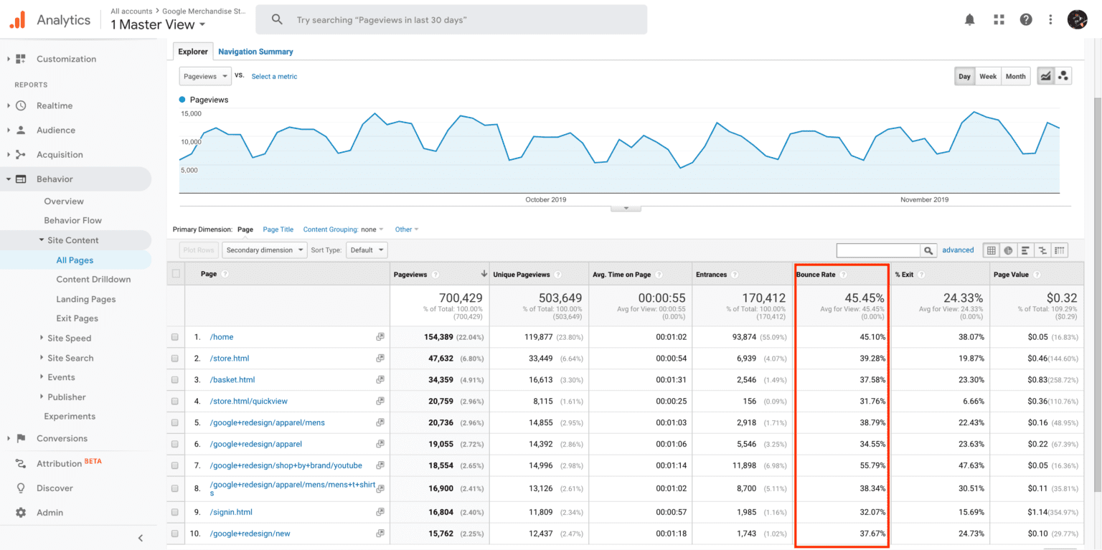Click Pageviews column help icon
The image size is (1102, 550).
click(435, 275)
